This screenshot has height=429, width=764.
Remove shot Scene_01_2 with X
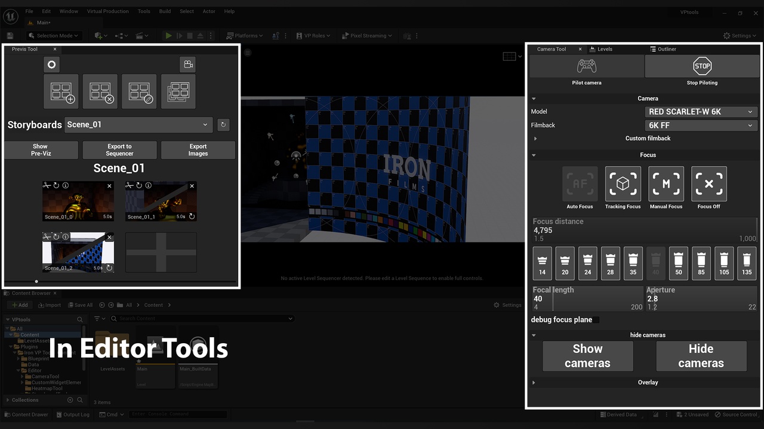[x=109, y=237]
